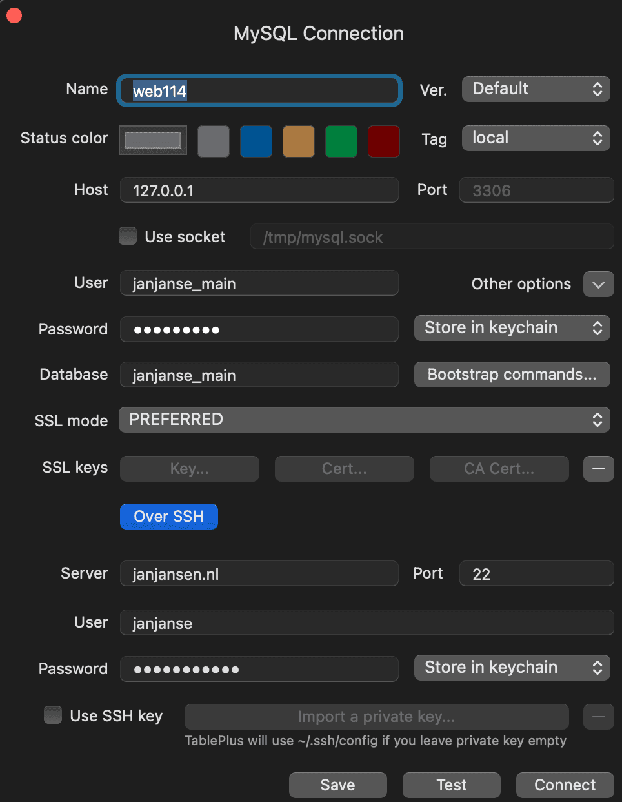Choose the dark red status color swatch
The height and width of the screenshot is (802, 622).
(384, 141)
